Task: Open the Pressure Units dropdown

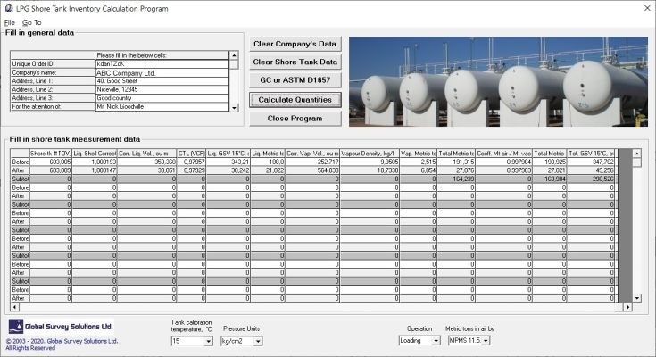Action: click(x=257, y=341)
